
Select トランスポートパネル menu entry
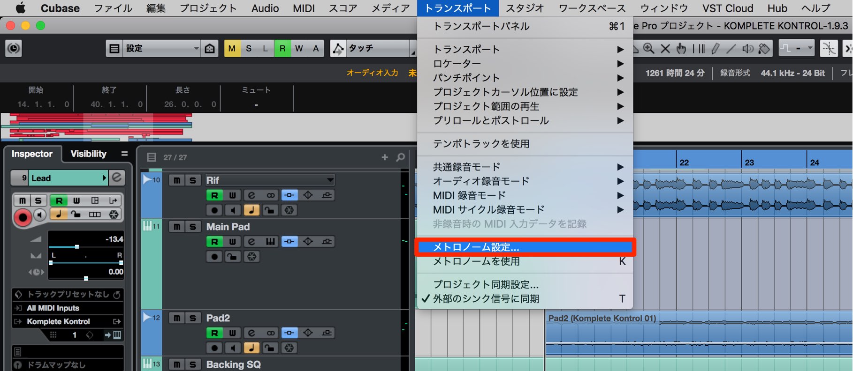(x=526, y=26)
